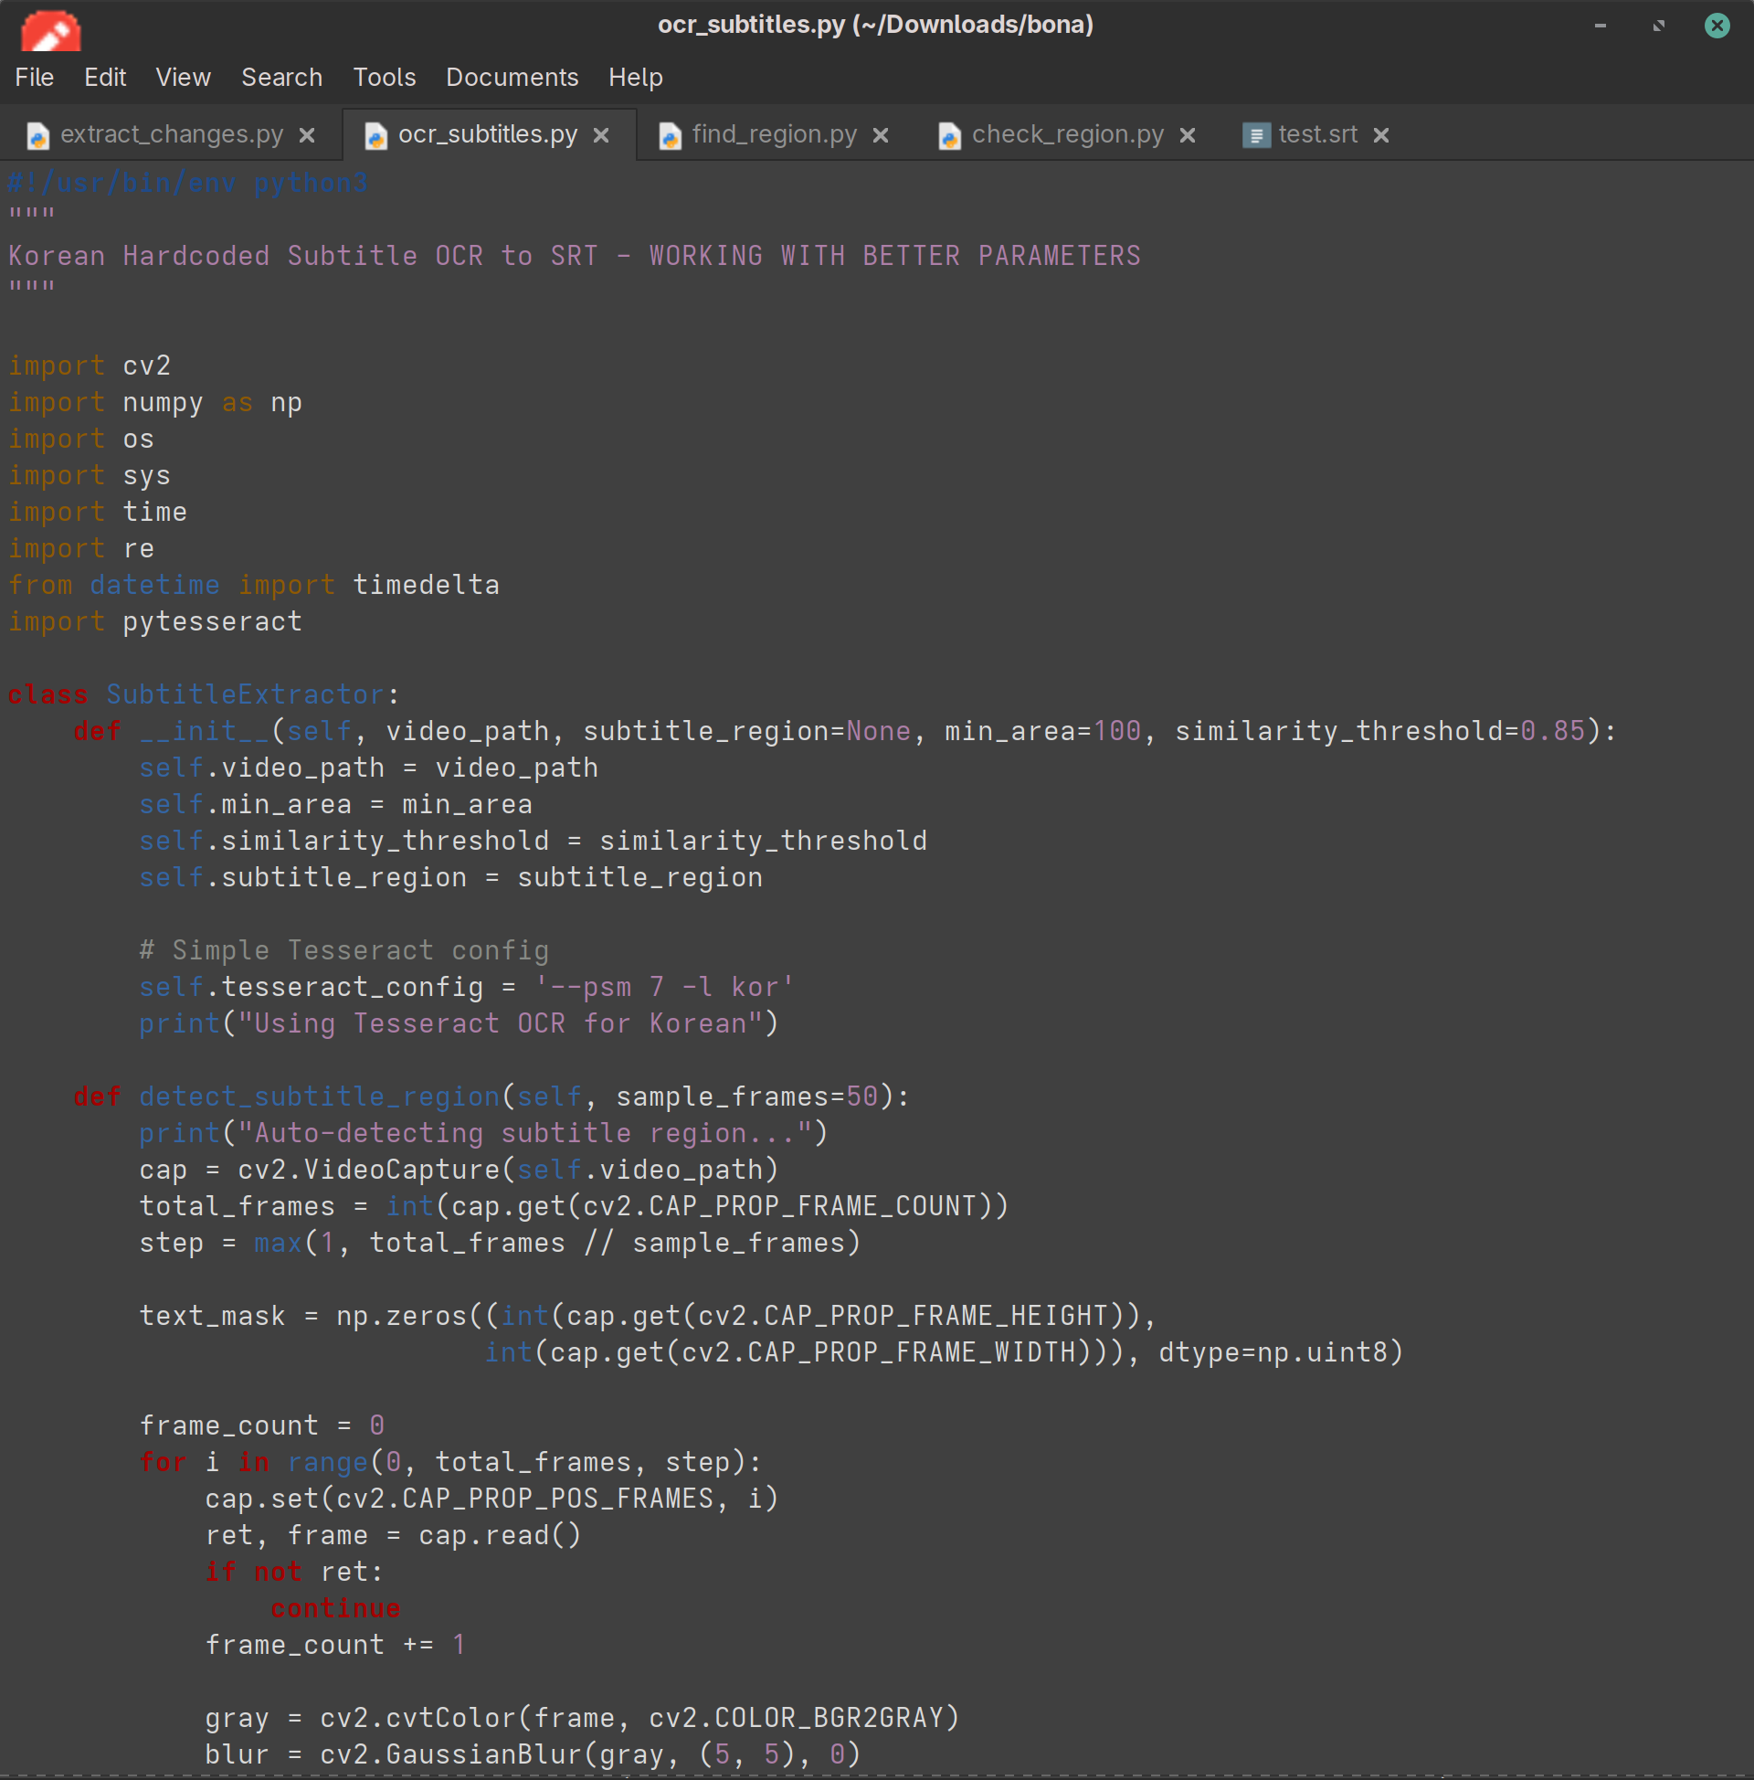The image size is (1754, 1780).
Task: Place cursor on 'import cv2' line
Action: click(90, 366)
